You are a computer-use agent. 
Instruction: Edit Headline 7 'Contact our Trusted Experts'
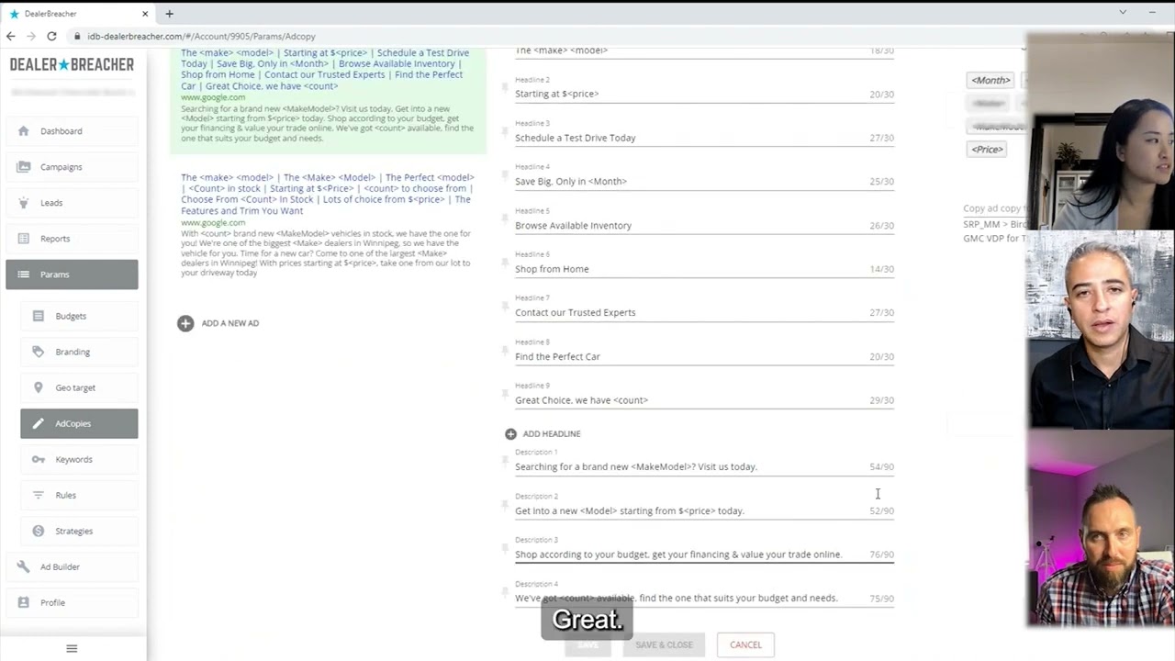pos(704,312)
